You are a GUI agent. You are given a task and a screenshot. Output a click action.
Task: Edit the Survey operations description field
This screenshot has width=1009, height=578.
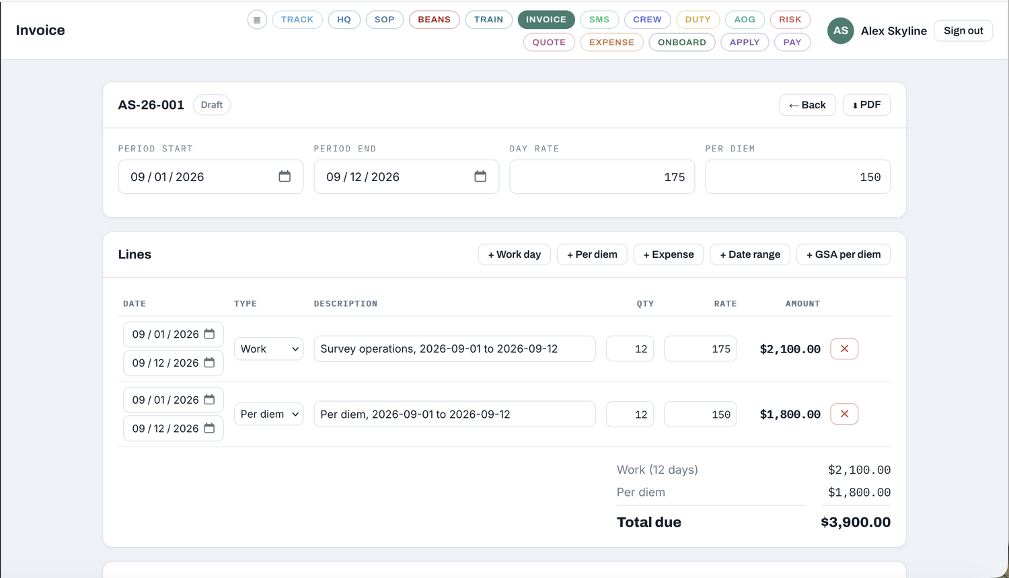click(x=455, y=349)
